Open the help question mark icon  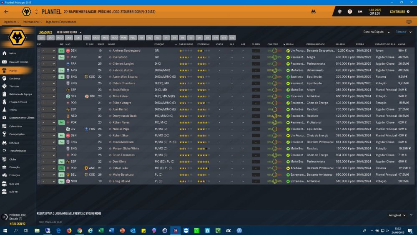pyautogui.click(x=350, y=12)
